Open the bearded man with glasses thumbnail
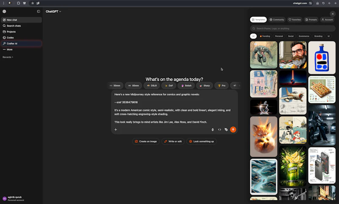Viewport: 339px width, 204px height. tap(293, 55)
